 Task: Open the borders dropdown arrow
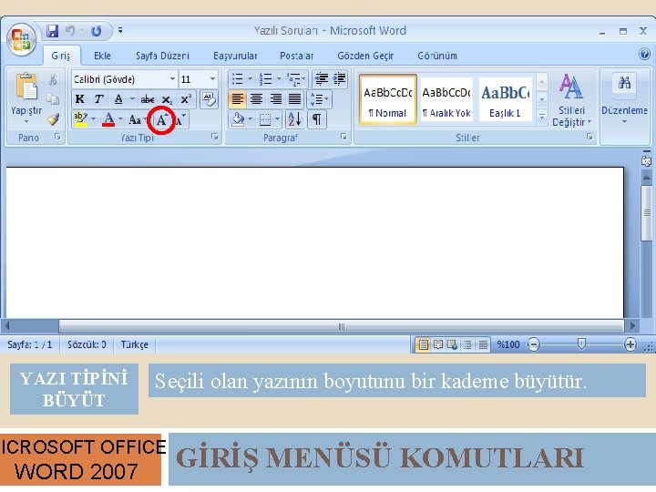click(277, 119)
